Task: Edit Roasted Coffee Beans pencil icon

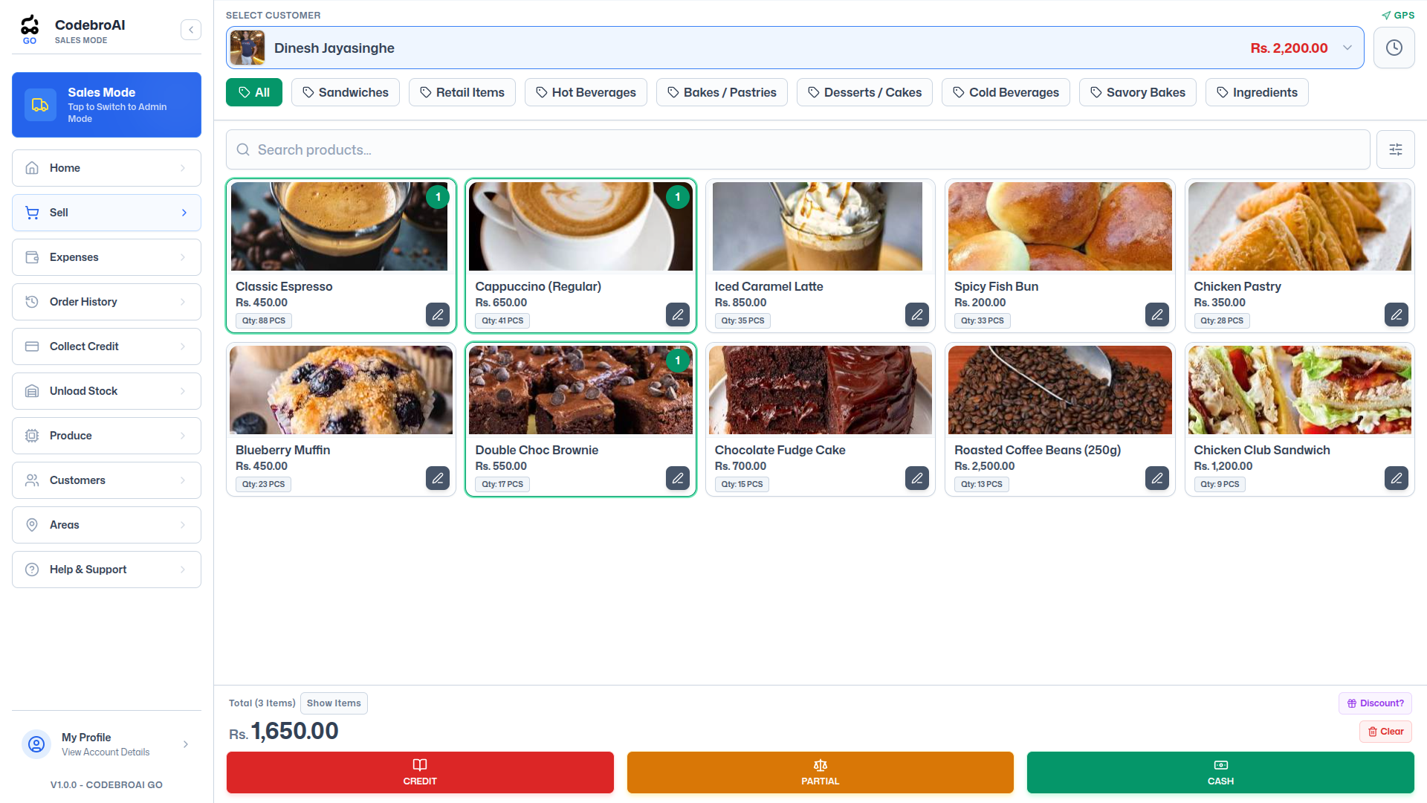Action: [x=1157, y=478]
